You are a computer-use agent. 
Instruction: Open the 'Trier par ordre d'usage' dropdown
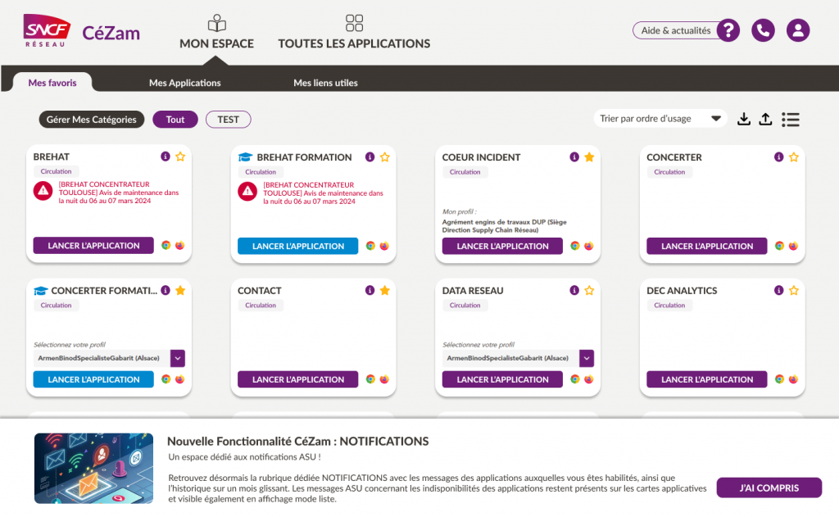tap(660, 119)
